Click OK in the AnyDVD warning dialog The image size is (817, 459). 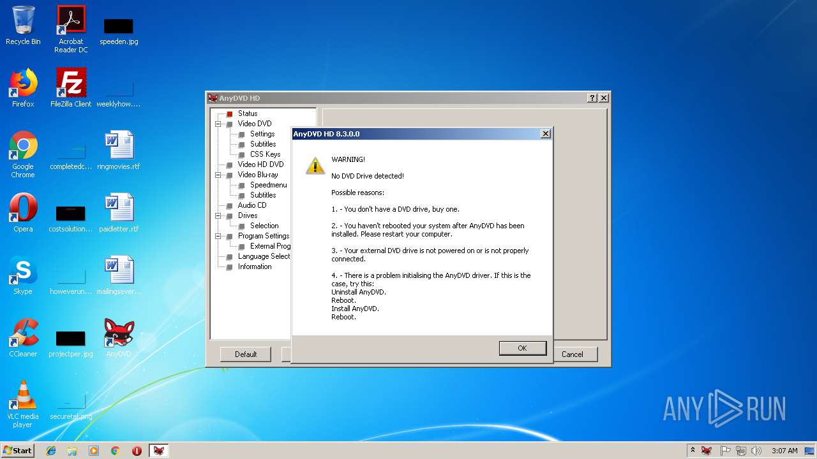522,348
